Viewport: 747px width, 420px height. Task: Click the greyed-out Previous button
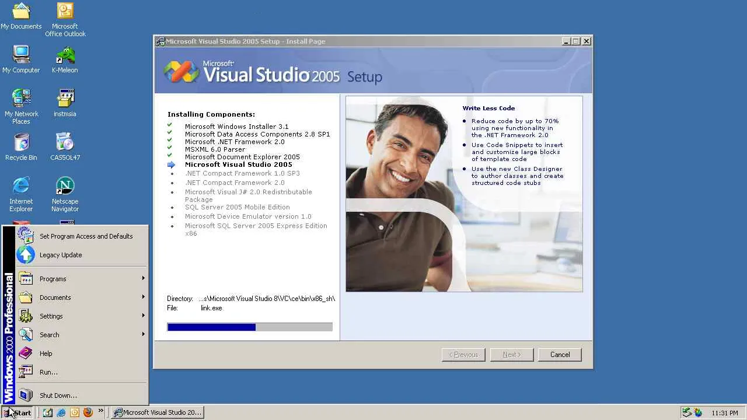coord(463,355)
